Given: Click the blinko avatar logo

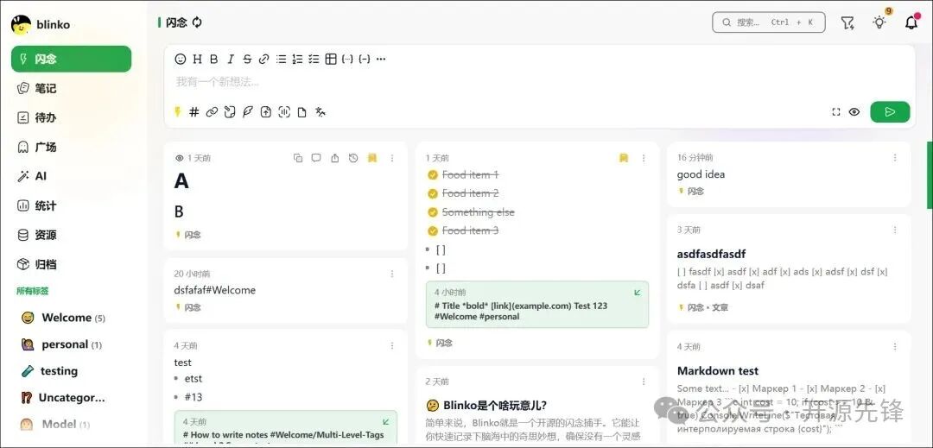Looking at the screenshot, I should [21, 25].
